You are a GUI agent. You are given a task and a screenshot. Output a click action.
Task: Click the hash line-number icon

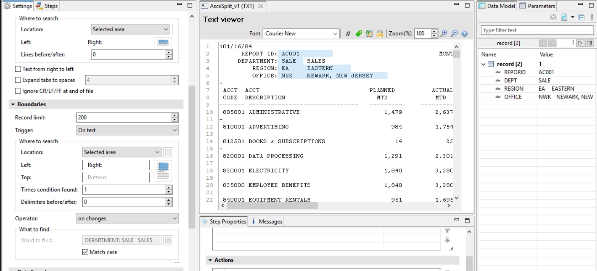[x=348, y=33]
